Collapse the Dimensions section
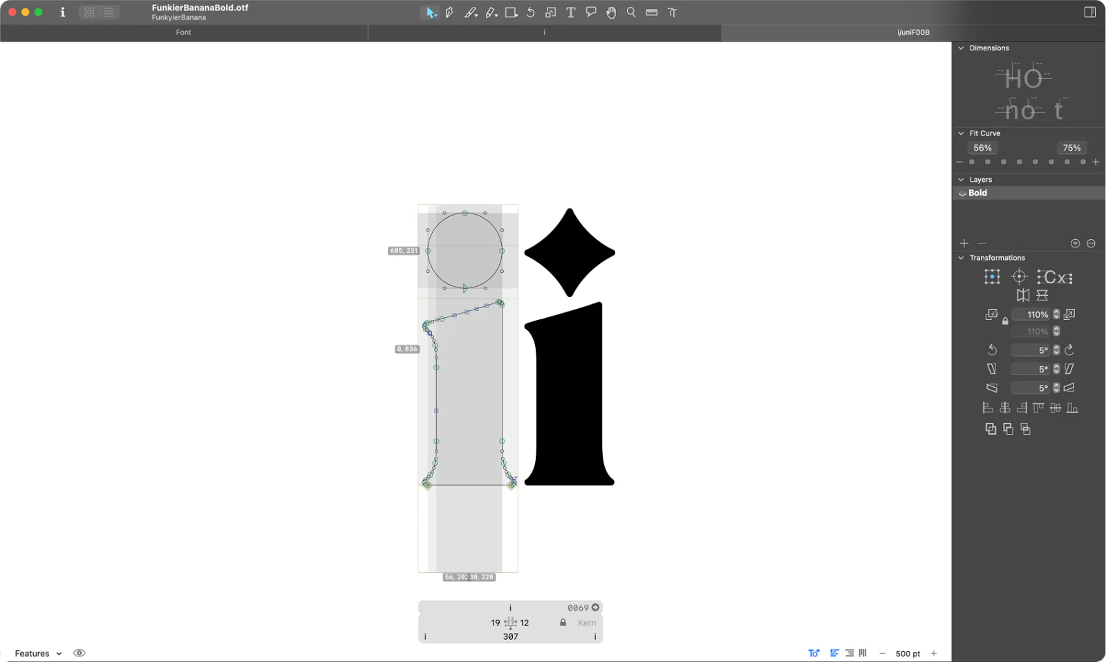The image size is (1106, 662). [x=961, y=48]
